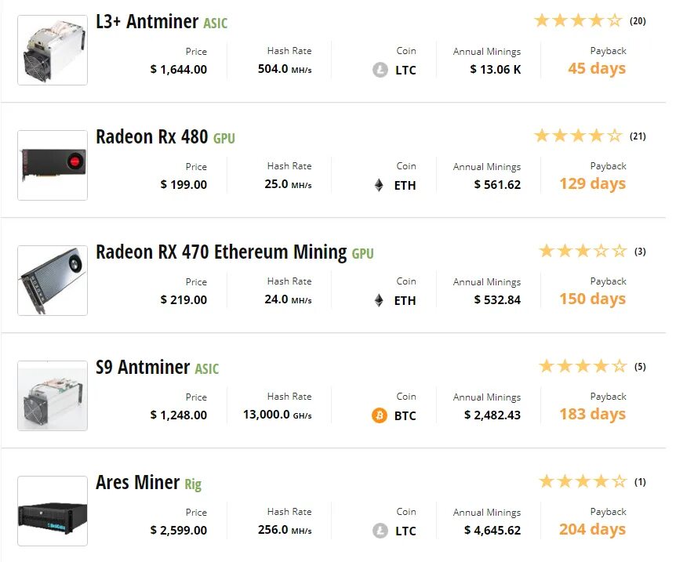Click the Litecoin icon for L3+ Antminer

(380, 70)
